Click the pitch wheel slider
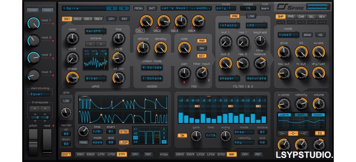356x162 pixels. (x=33, y=142)
